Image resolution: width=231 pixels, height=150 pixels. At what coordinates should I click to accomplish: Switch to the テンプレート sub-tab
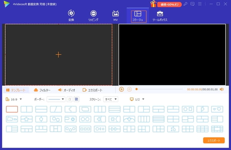point(16,90)
